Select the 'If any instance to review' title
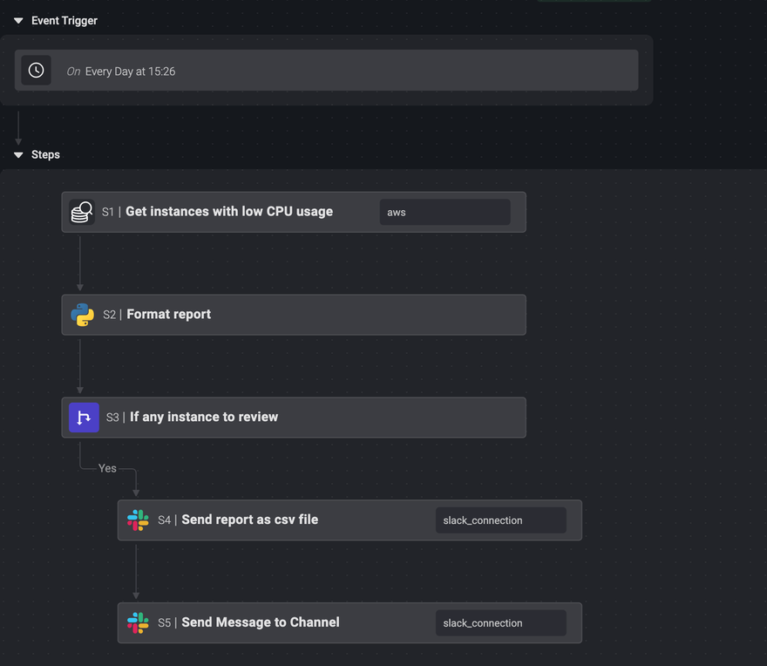The height and width of the screenshot is (666, 767). [204, 418]
